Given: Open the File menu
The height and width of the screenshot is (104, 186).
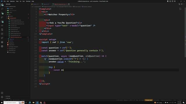Looking at the screenshot, I should pyautogui.click(x=5, y=1).
